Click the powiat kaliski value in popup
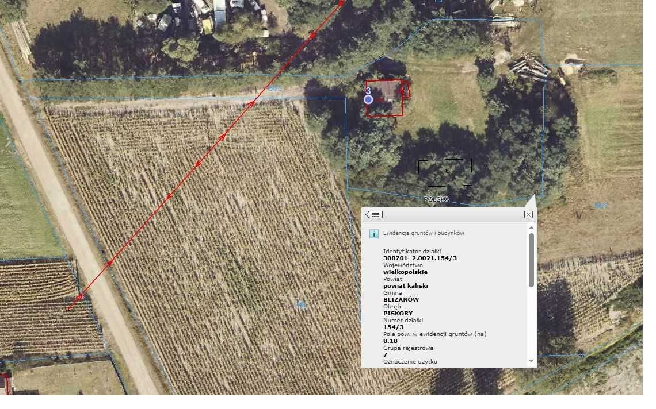656x409 pixels. (406, 285)
